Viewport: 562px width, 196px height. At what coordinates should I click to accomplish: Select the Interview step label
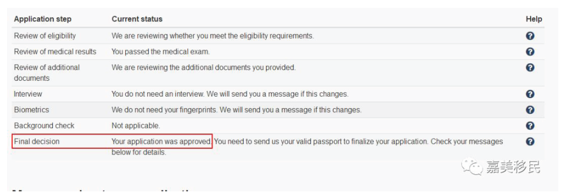[28, 94]
